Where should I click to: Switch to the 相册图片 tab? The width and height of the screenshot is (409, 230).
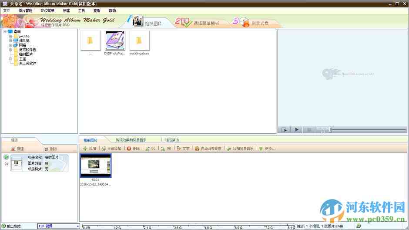tap(90, 140)
